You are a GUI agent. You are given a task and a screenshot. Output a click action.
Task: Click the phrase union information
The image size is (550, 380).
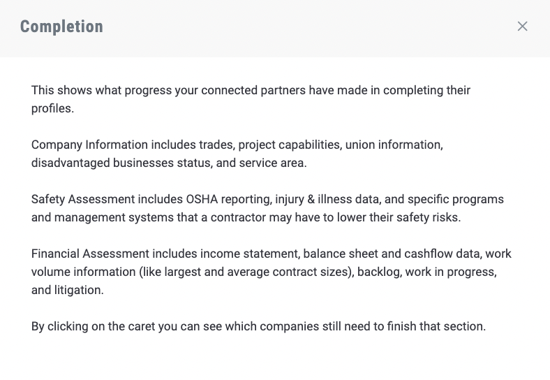pyautogui.click(x=393, y=145)
